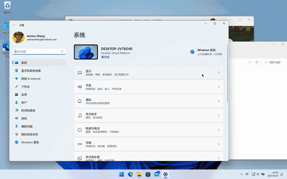This screenshot has height=179, width=287.
Task: Click the 查找设置 search field
Action: [x=39, y=52]
